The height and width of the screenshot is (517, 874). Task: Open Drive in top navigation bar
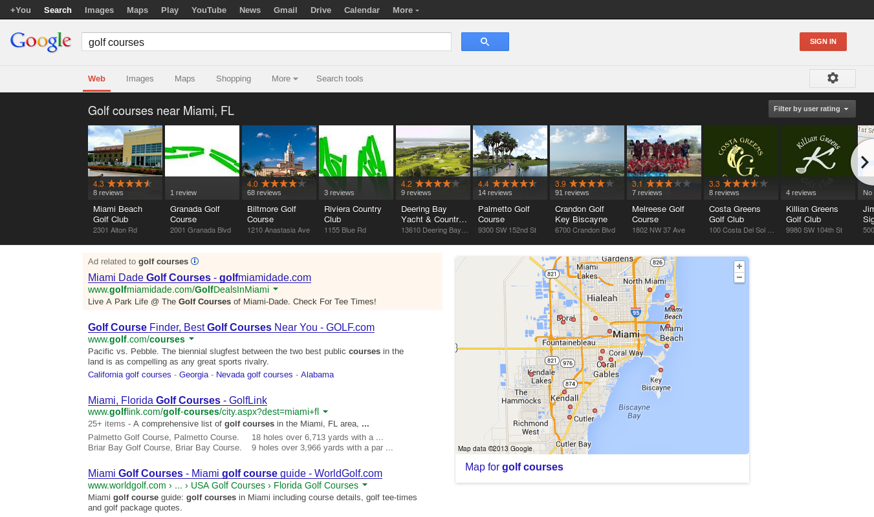pos(321,10)
